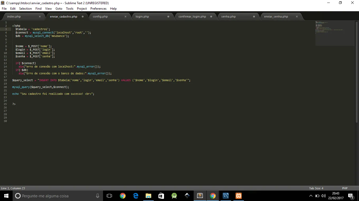The height and width of the screenshot is (201, 359).
Task: Switch to the login.php tab
Action: click(142, 16)
